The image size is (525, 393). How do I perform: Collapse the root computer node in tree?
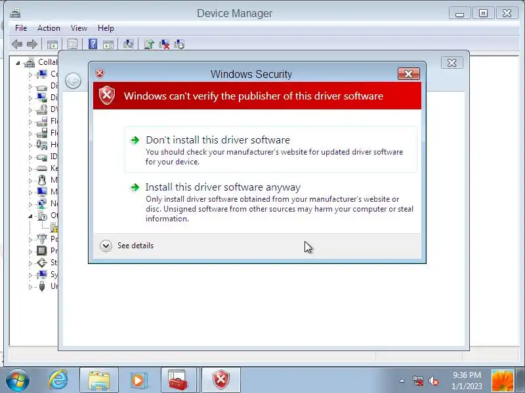(18, 63)
